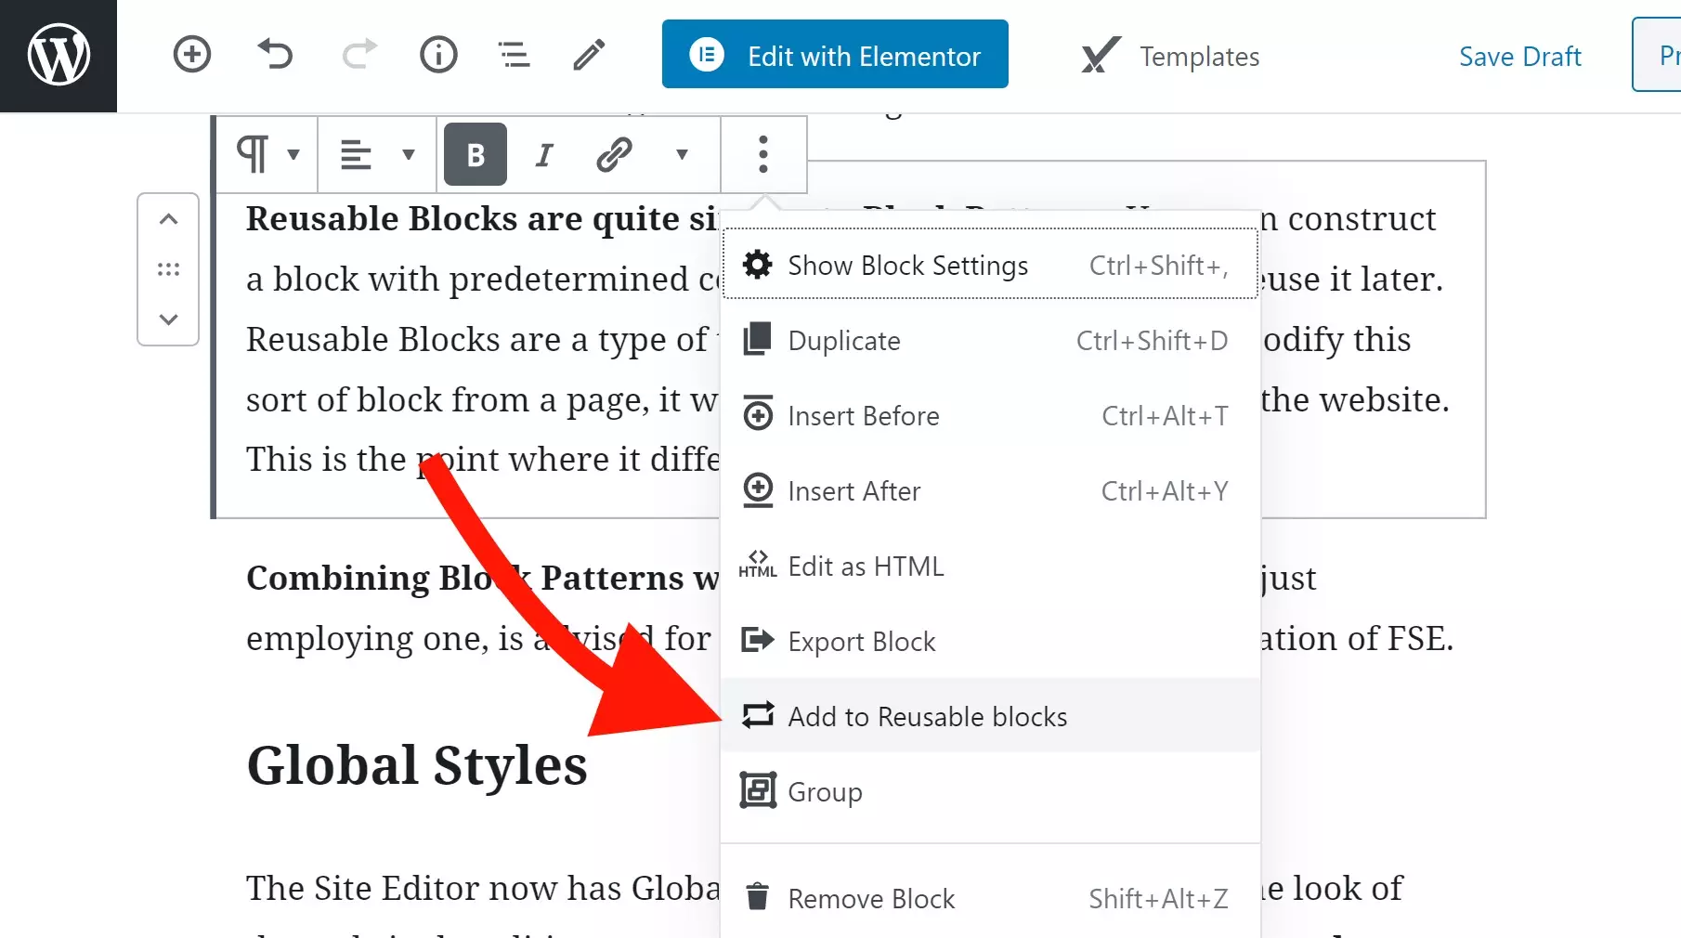
Task: Choose Edit as HTML option
Action: click(990, 567)
